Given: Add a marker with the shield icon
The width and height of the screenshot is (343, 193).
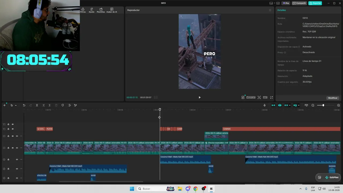Looking at the screenshot, I should coord(63,105).
